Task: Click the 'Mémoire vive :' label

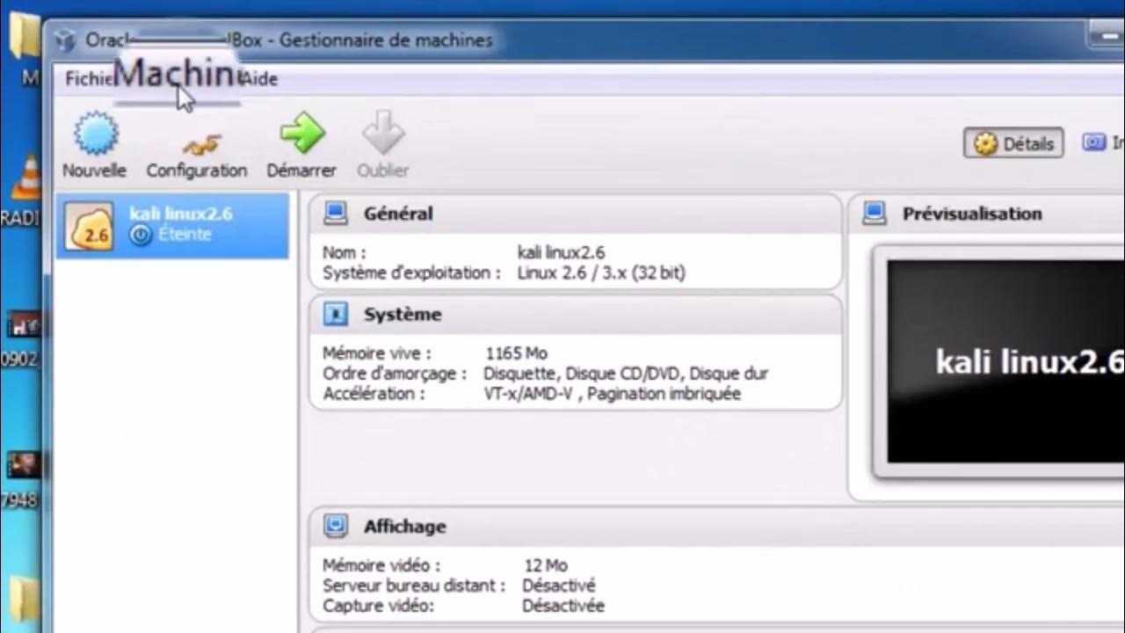Action: pos(377,353)
